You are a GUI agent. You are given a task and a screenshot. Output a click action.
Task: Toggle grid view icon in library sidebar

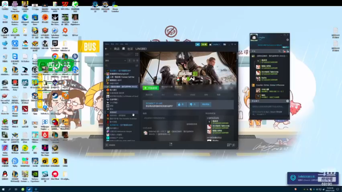tap(137, 55)
